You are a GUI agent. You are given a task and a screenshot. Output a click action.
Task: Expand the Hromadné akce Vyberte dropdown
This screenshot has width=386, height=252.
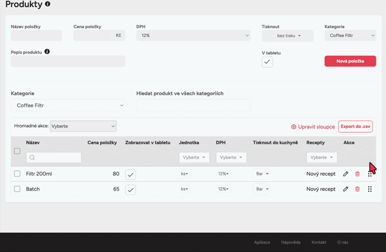tap(83, 126)
